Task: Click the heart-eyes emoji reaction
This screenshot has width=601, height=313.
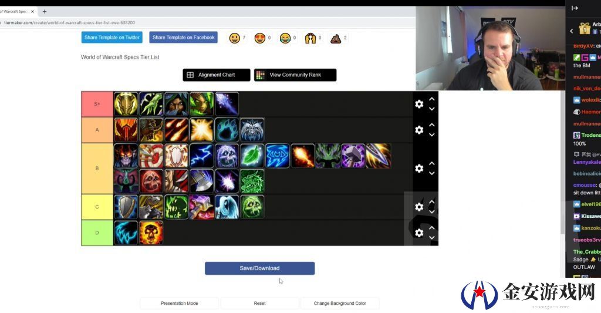Action: pos(260,38)
